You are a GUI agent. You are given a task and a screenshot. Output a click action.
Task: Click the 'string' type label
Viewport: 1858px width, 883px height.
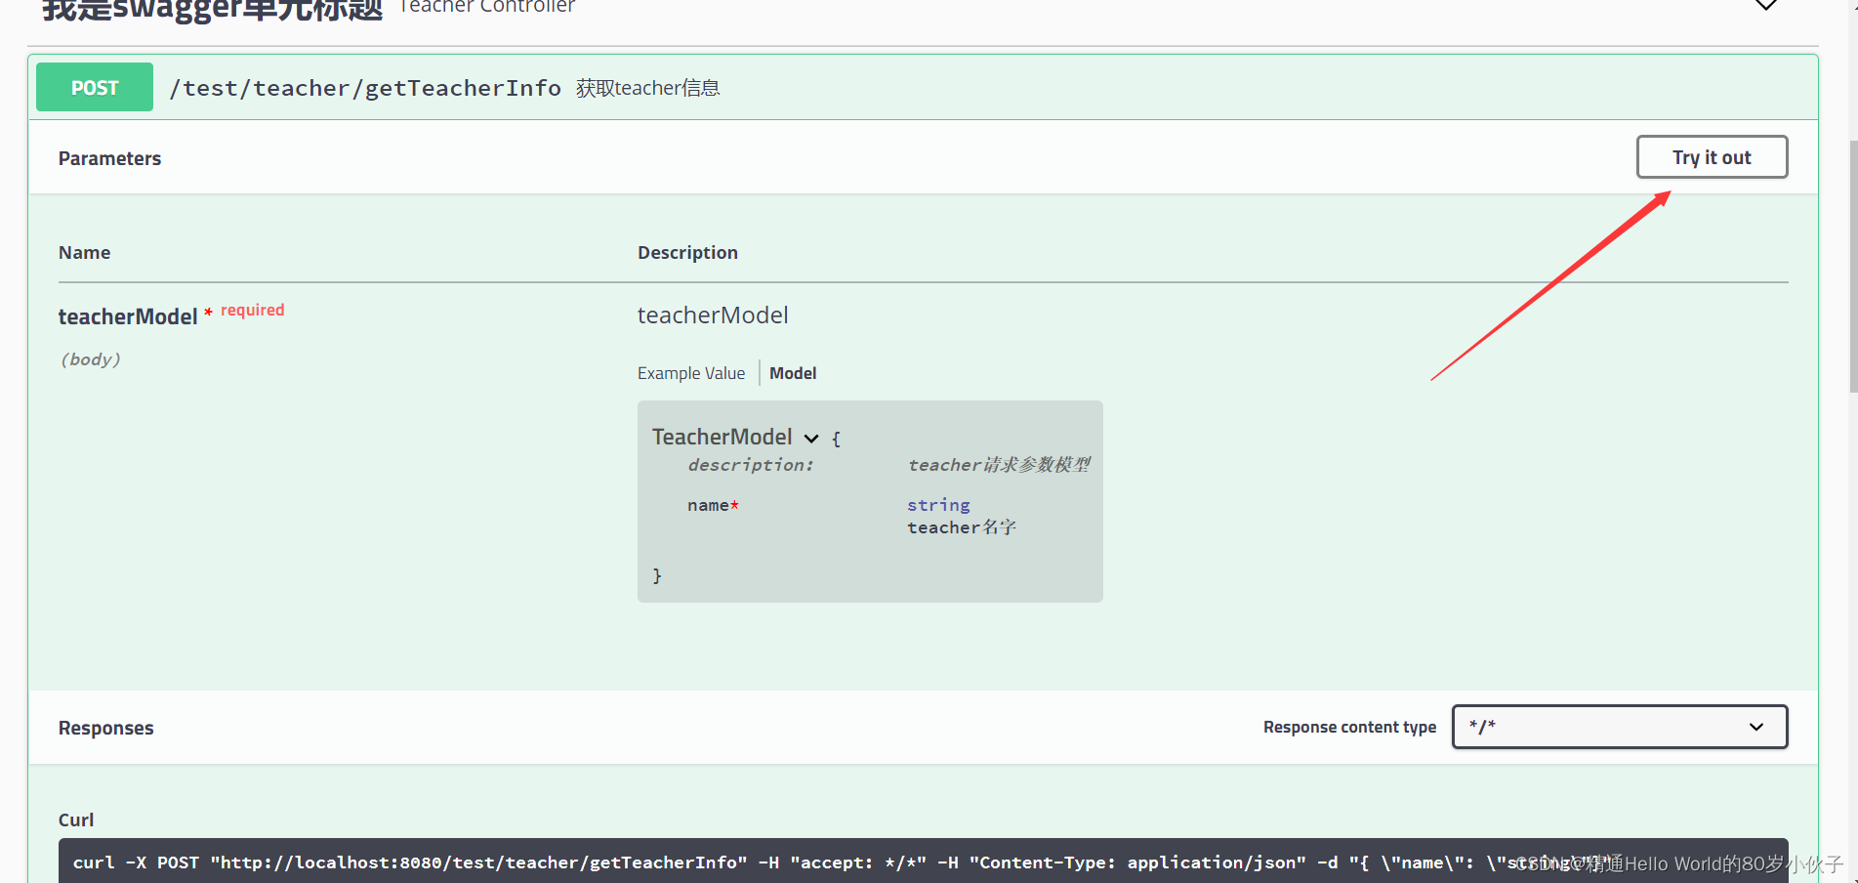[x=938, y=505]
